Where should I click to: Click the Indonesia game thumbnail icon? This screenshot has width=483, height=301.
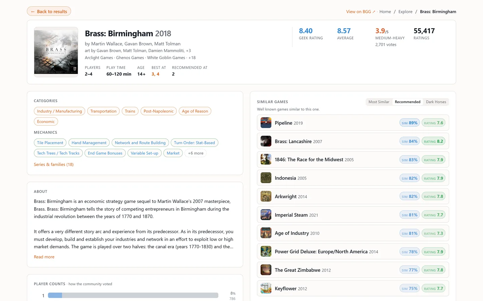(266, 178)
